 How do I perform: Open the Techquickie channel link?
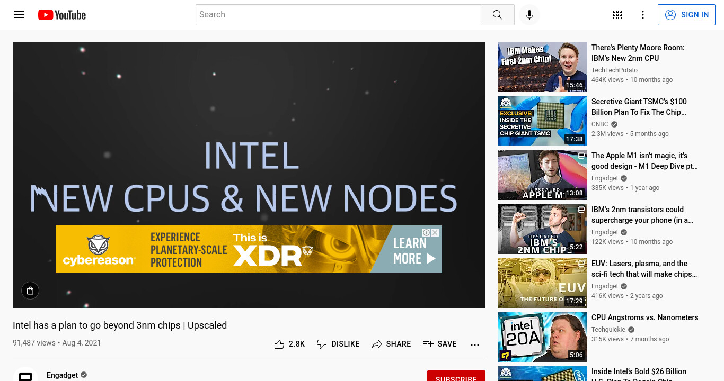pos(608,329)
